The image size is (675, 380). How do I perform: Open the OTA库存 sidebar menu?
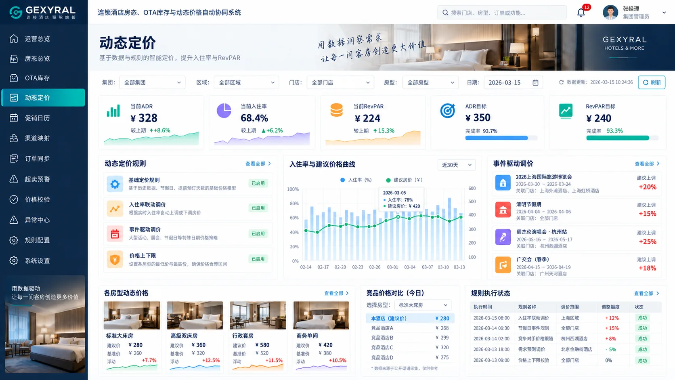point(43,78)
